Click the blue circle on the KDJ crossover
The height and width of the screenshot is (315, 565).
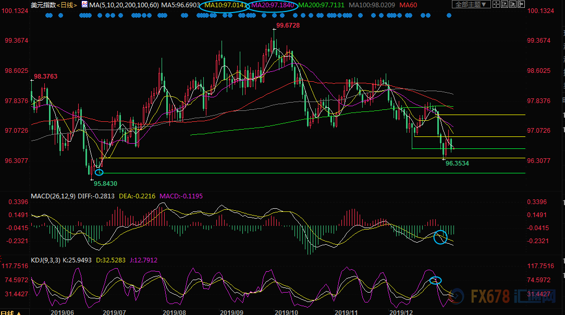click(436, 281)
